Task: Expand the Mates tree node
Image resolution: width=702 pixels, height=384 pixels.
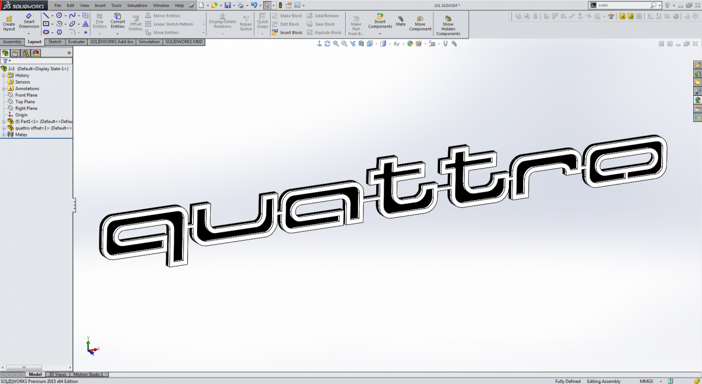Action: pyautogui.click(x=4, y=135)
